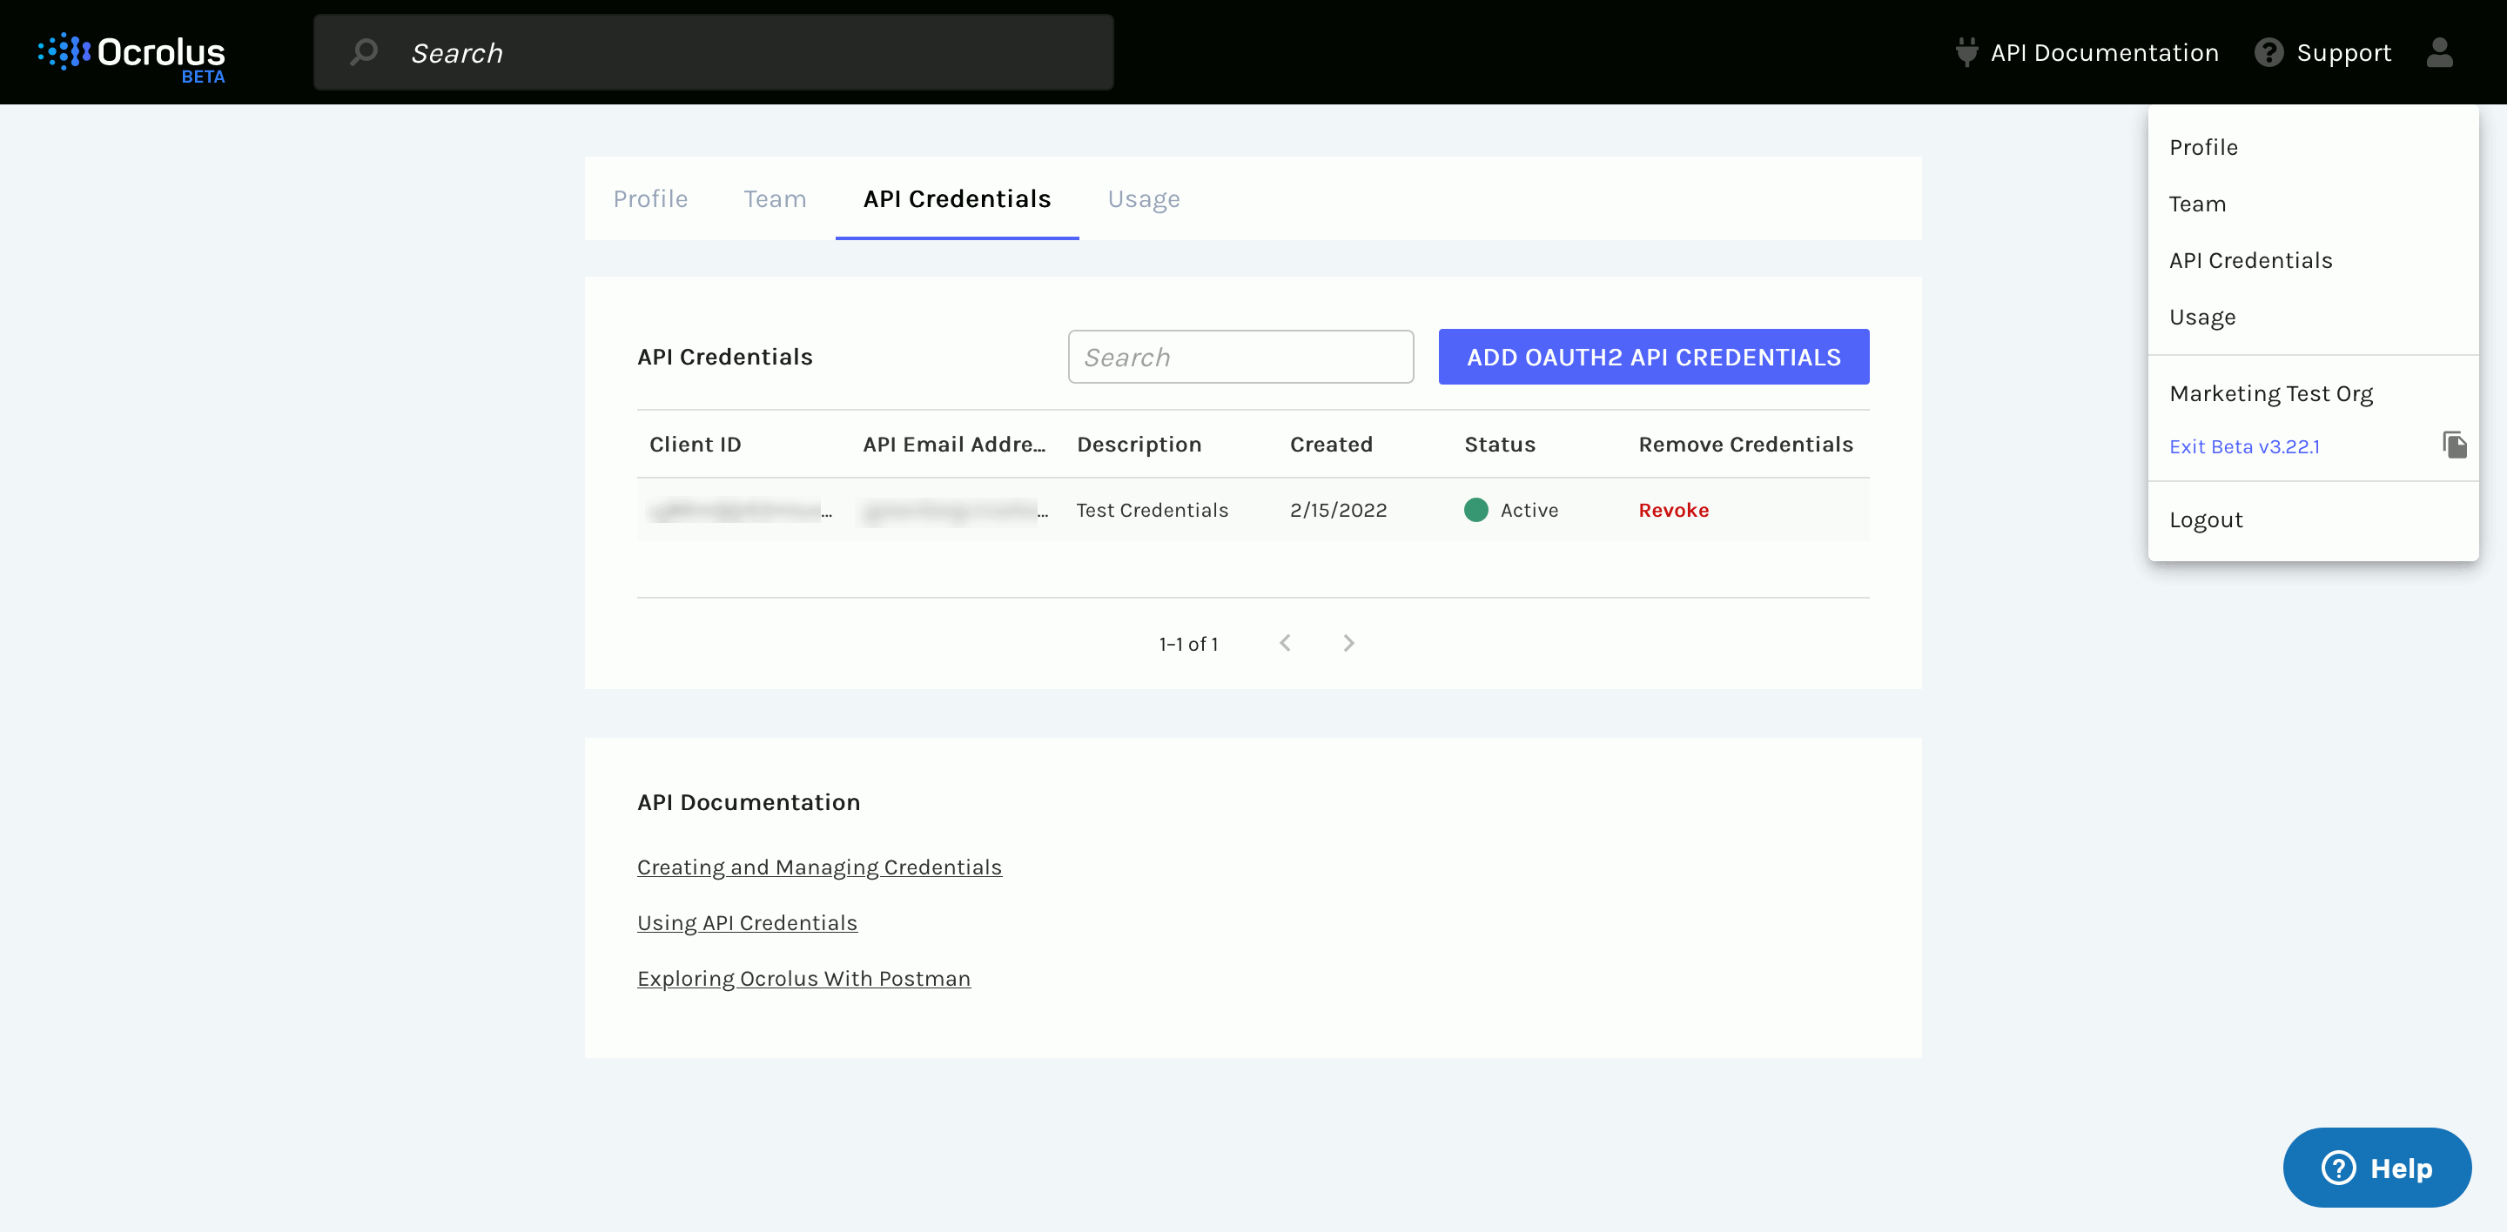Open the user account avatar icon
Viewport: 2507px width, 1232px height.
(x=2439, y=52)
